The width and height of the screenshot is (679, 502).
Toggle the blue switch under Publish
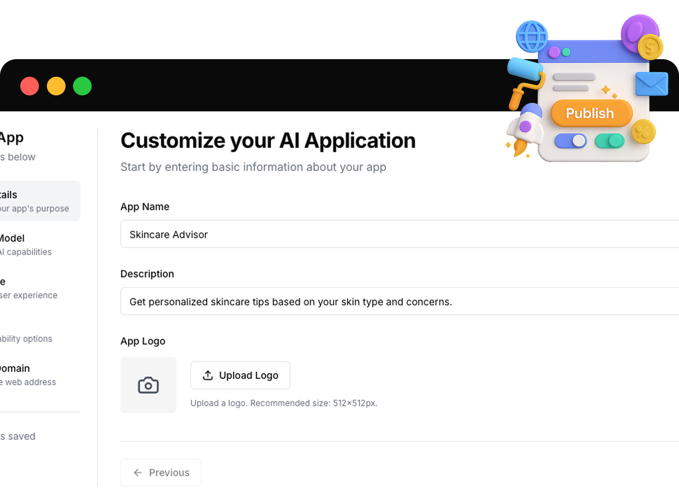click(570, 141)
